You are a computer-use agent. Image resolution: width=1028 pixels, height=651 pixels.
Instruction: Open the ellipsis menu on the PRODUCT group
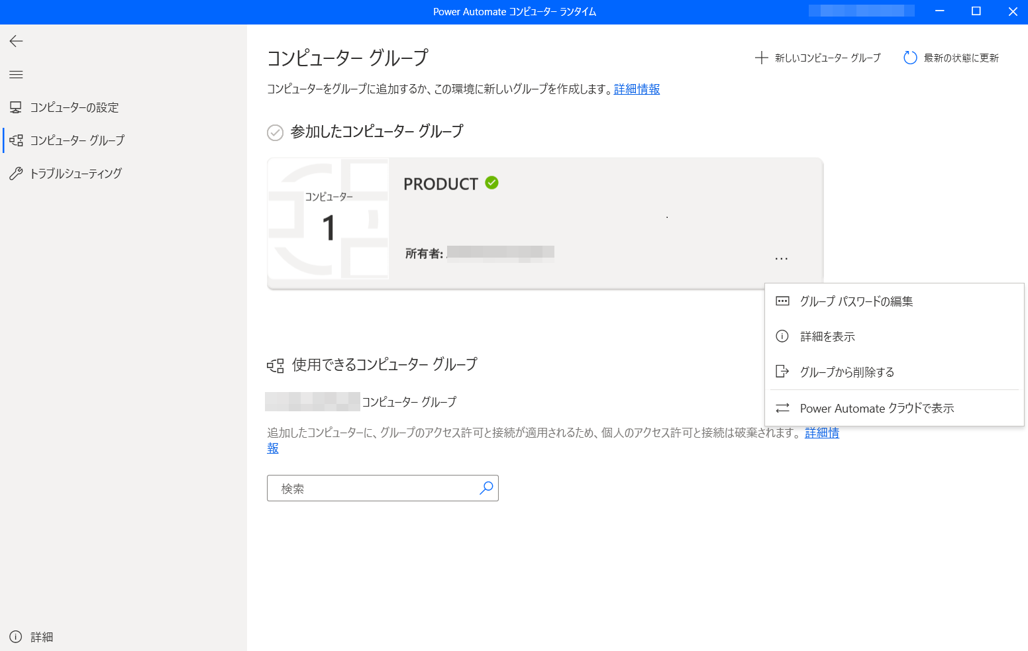[782, 258]
